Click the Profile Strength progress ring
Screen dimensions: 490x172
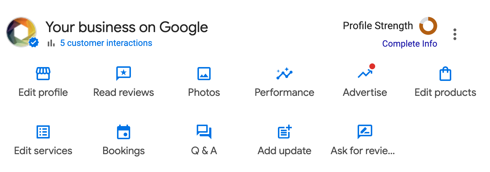(428, 26)
